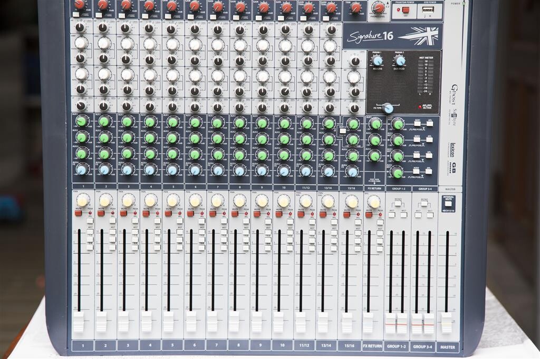Viewport: 540px width, 359px height.
Task: Turn the blue AUX4/FX knob on channel 13/14
Action: coord(329,171)
